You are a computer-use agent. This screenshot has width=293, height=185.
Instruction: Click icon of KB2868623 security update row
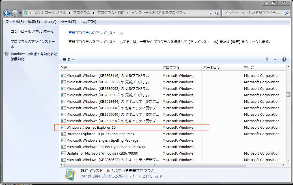click(64, 160)
